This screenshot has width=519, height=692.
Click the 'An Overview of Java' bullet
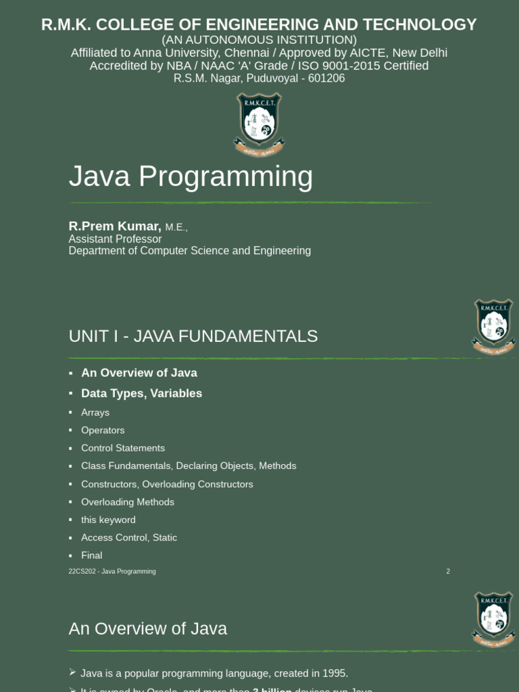[139, 373]
